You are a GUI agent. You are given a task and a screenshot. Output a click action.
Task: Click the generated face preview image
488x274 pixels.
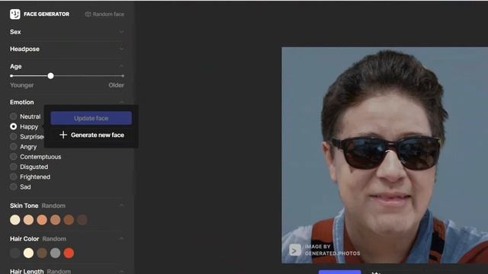pyautogui.click(x=384, y=155)
